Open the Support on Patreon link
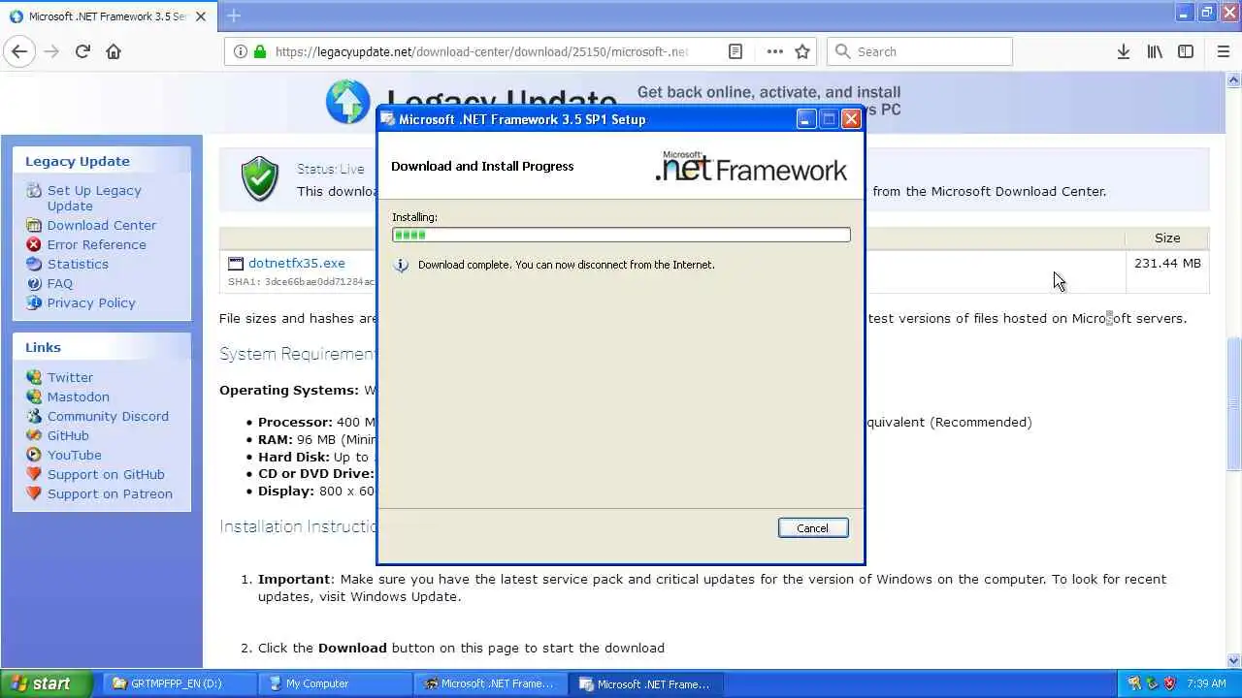This screenshot has width=1242, height=698. [x=110, y=493]
